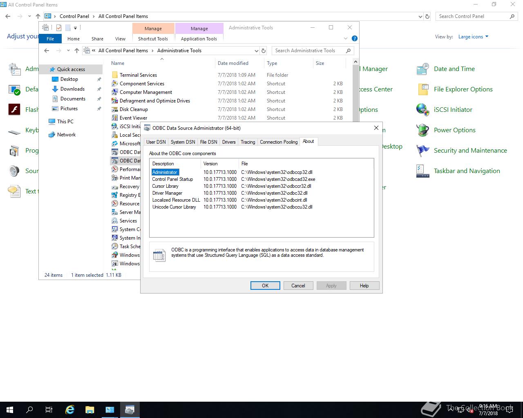The image size is (523, 418).
Task: Open Security and Maintenance flag icon
Action: click(422, 151)
